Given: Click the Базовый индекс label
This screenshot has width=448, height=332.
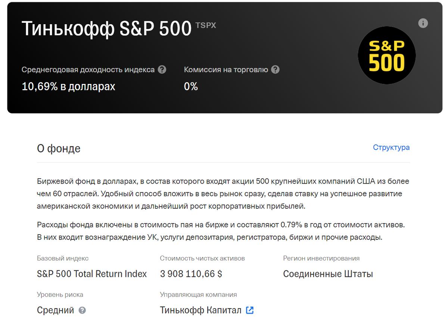Looking at the screenshot, I should click(x=63, y=258).
